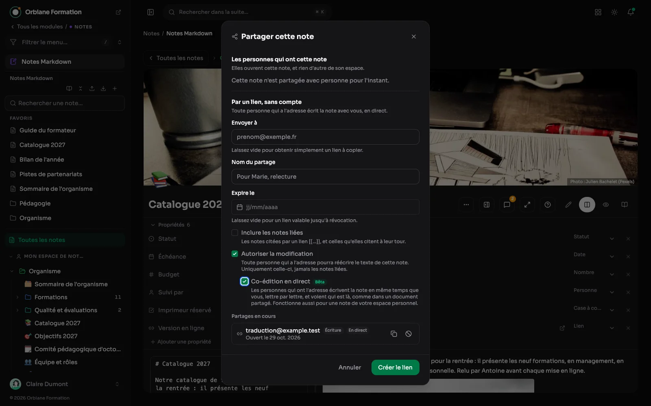Click the fullscreen expand arrows icon
Viewport: 651px width, 406px height.
[527, 205]
